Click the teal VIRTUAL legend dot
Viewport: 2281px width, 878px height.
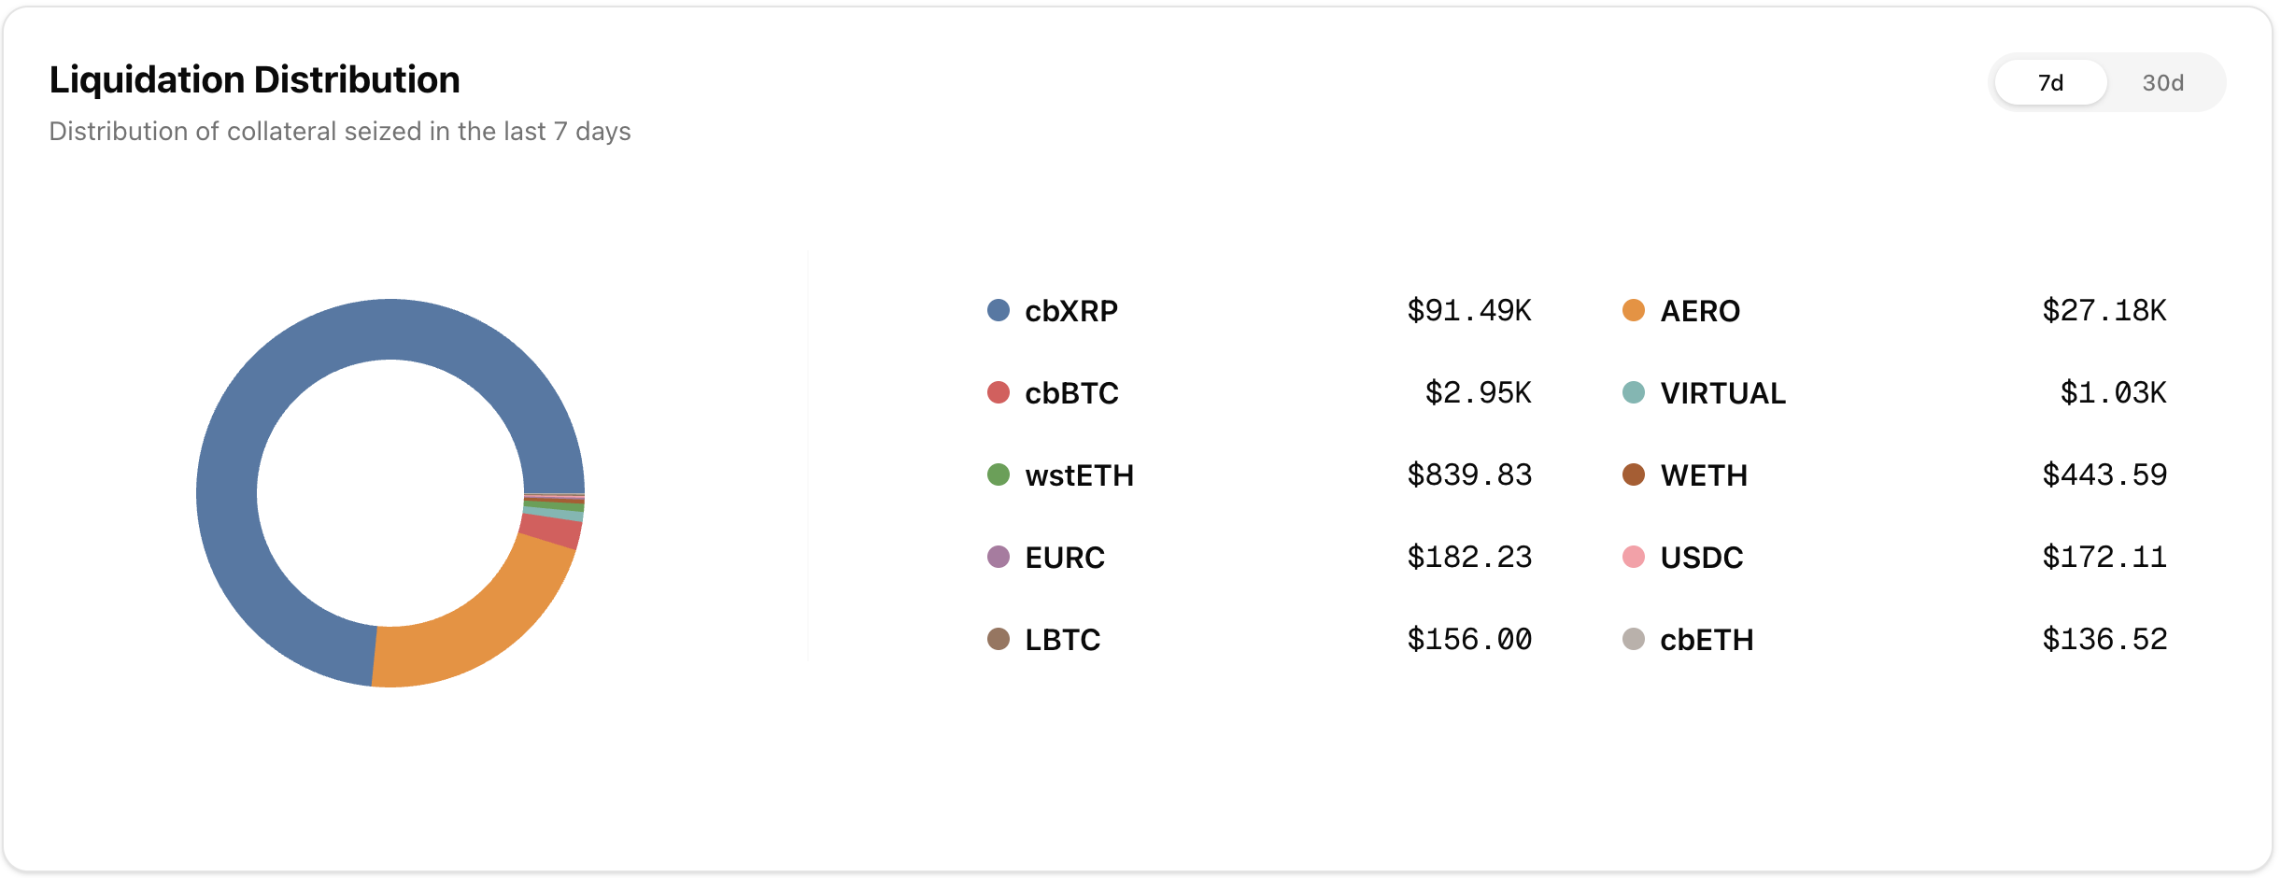click(x=1634, y=392)
